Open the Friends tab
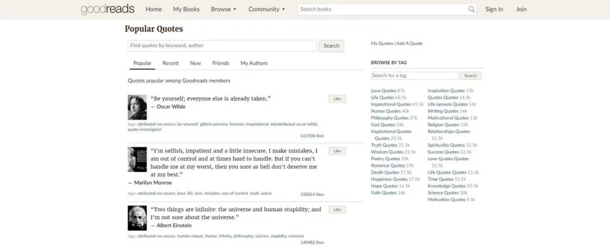Viewport: 610px width, 246px height. point(220,63)
